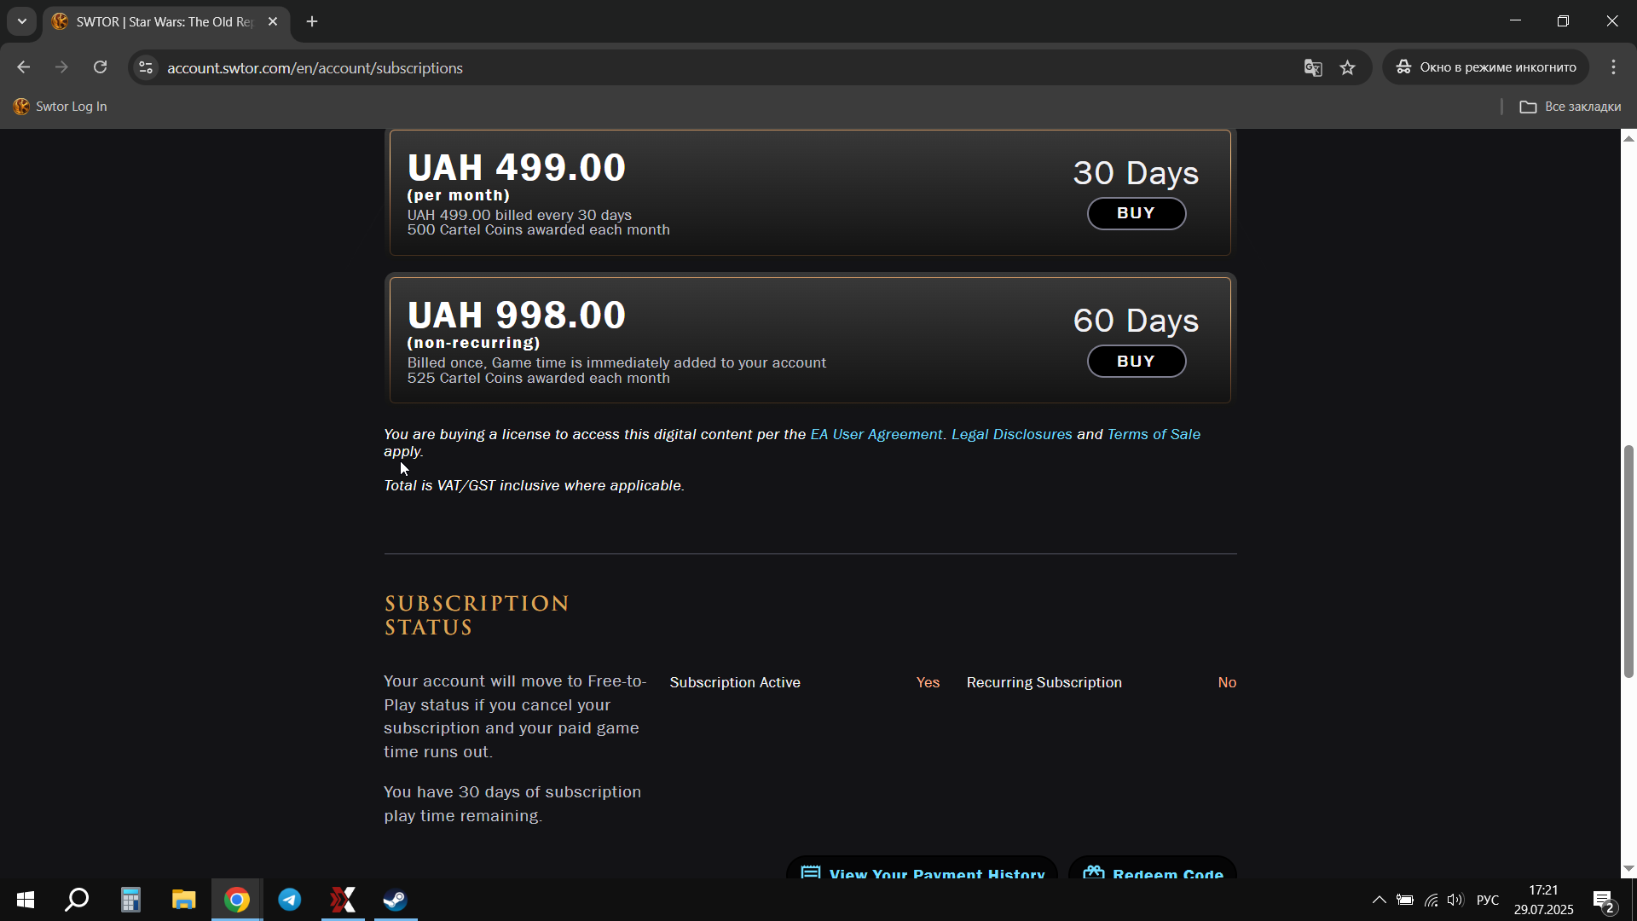Click the Redeem Code button
This screenshot has height=921, width=1637.
(1152, 868)
